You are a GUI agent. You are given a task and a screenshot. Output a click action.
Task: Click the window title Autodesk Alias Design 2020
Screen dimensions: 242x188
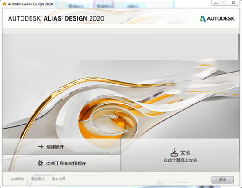tap(31, 4)
